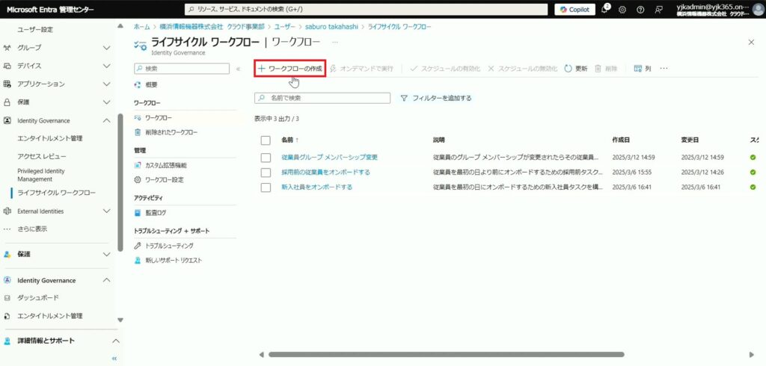Collapse the blade menu with « icon
This screenshot has height=366, width=766.
[x=239, y=69]
